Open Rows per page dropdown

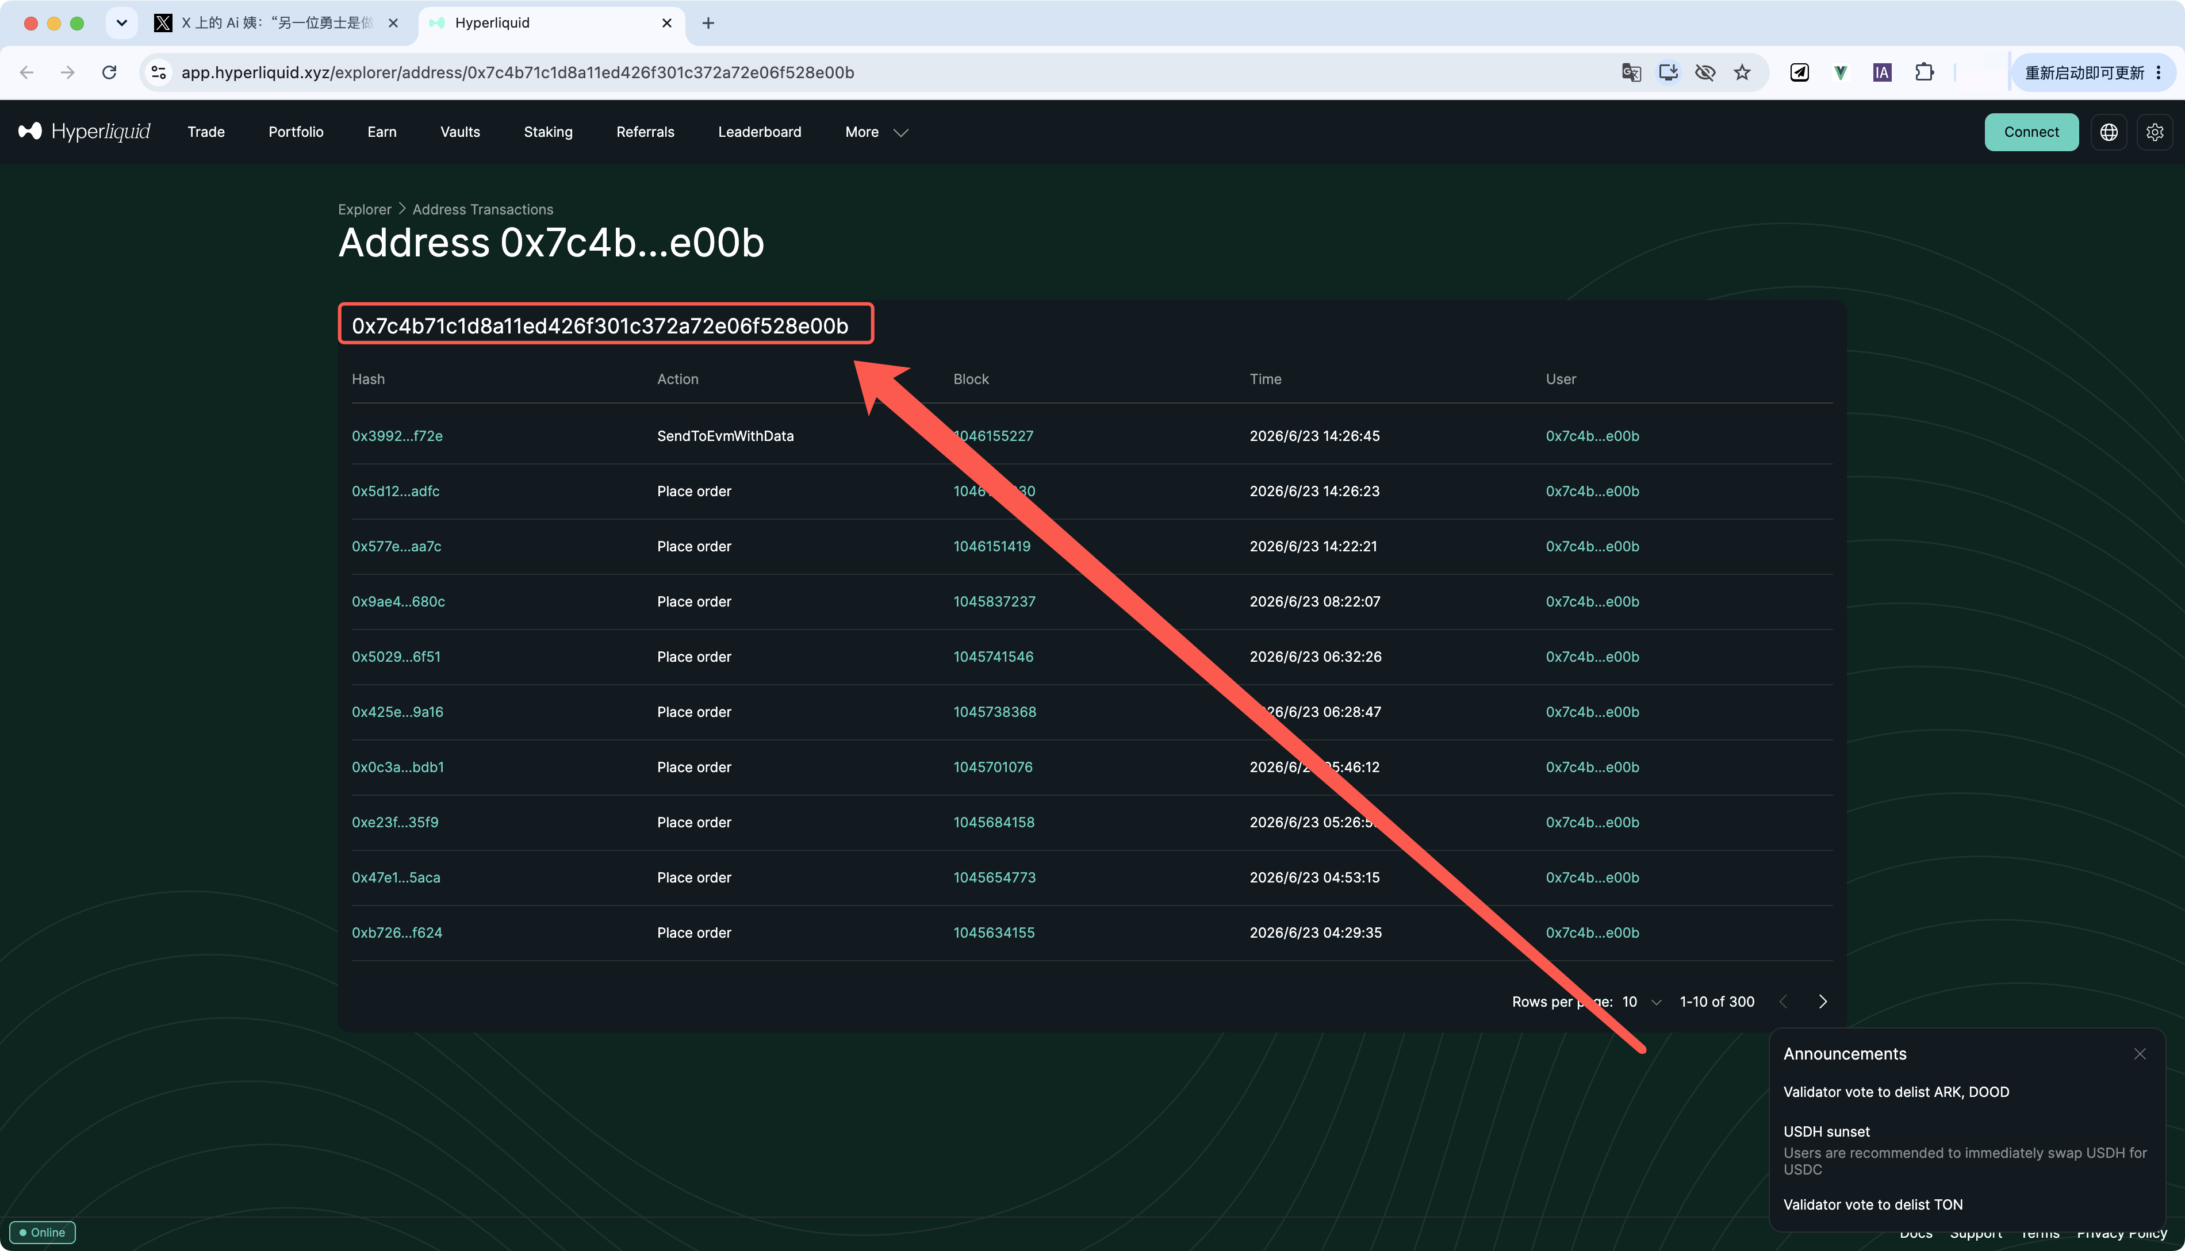pos(1641,1002)
